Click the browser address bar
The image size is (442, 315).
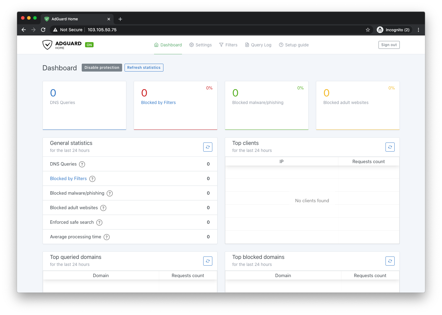(213, 30)
